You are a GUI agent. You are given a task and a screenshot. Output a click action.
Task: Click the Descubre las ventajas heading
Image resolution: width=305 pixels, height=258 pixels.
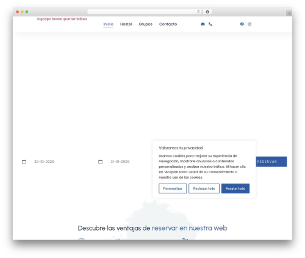[x=152, y=228]
